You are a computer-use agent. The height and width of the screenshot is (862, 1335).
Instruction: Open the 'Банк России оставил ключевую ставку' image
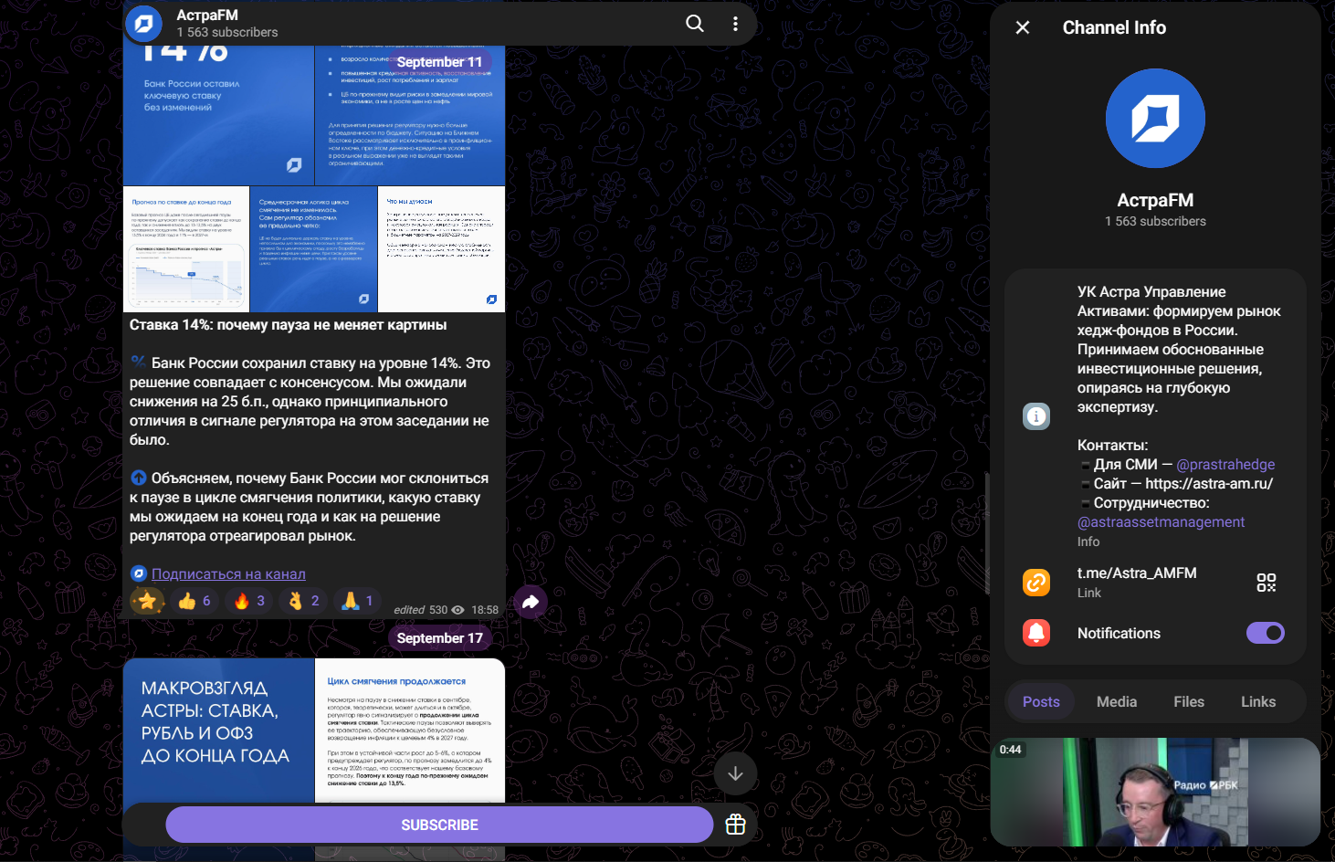[218, 115]
